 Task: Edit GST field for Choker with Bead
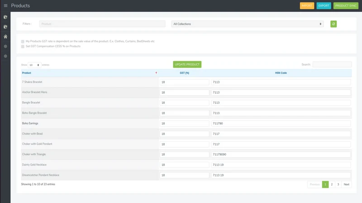184,134
